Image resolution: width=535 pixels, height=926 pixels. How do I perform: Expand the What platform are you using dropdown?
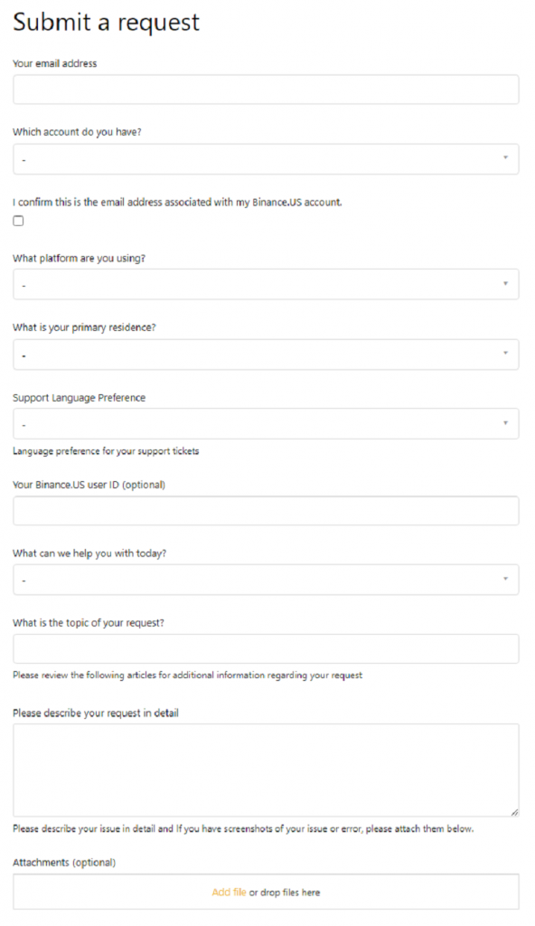(266, 284)
